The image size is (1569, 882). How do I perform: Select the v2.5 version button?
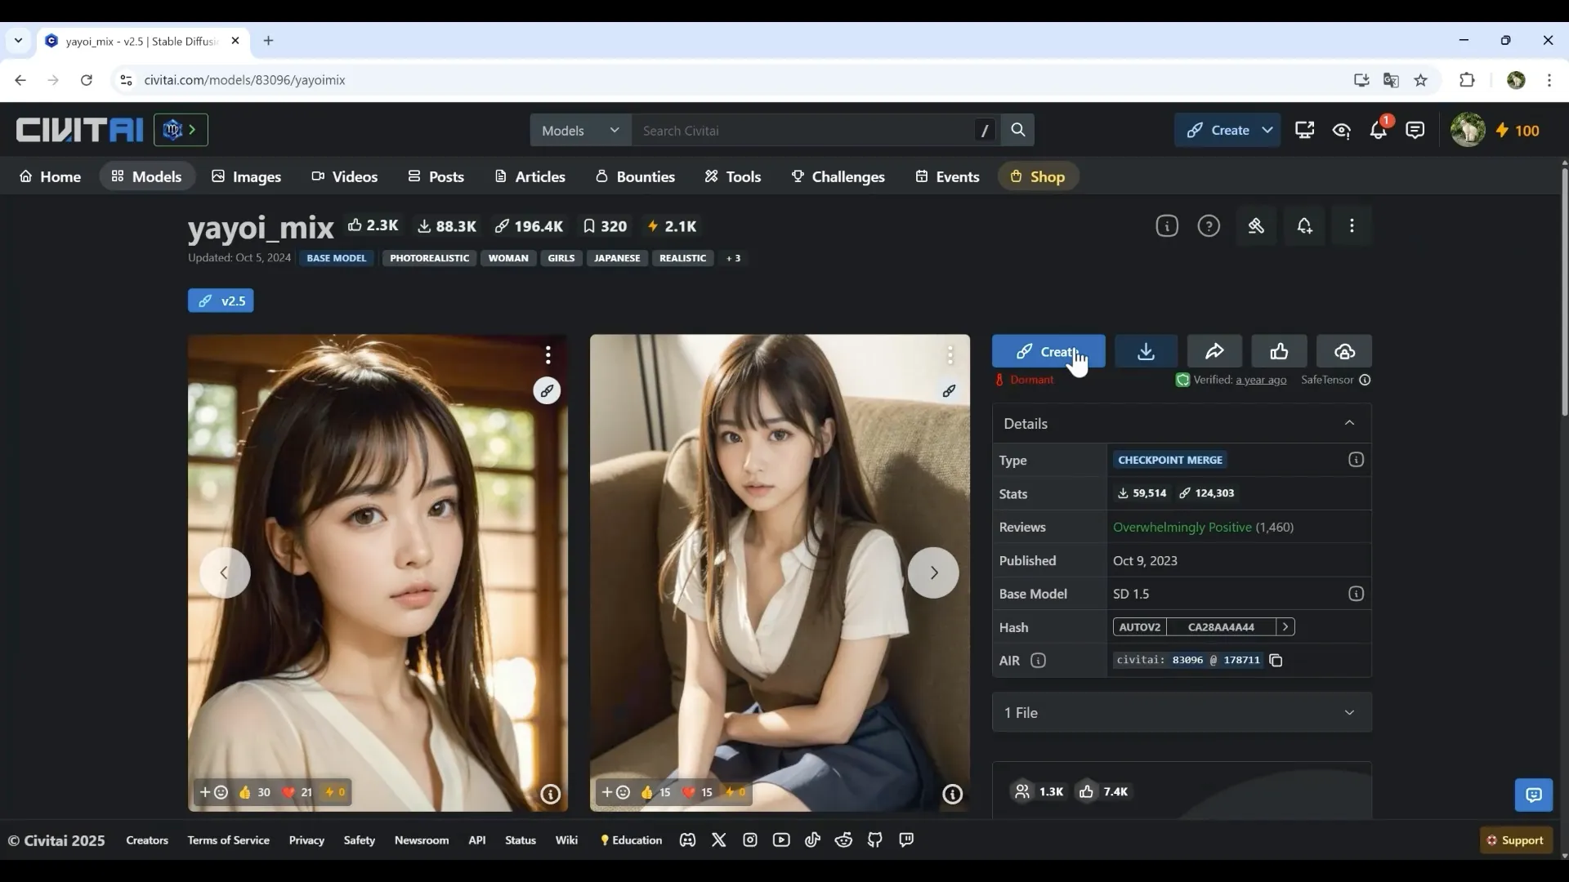tap(221, 301)
